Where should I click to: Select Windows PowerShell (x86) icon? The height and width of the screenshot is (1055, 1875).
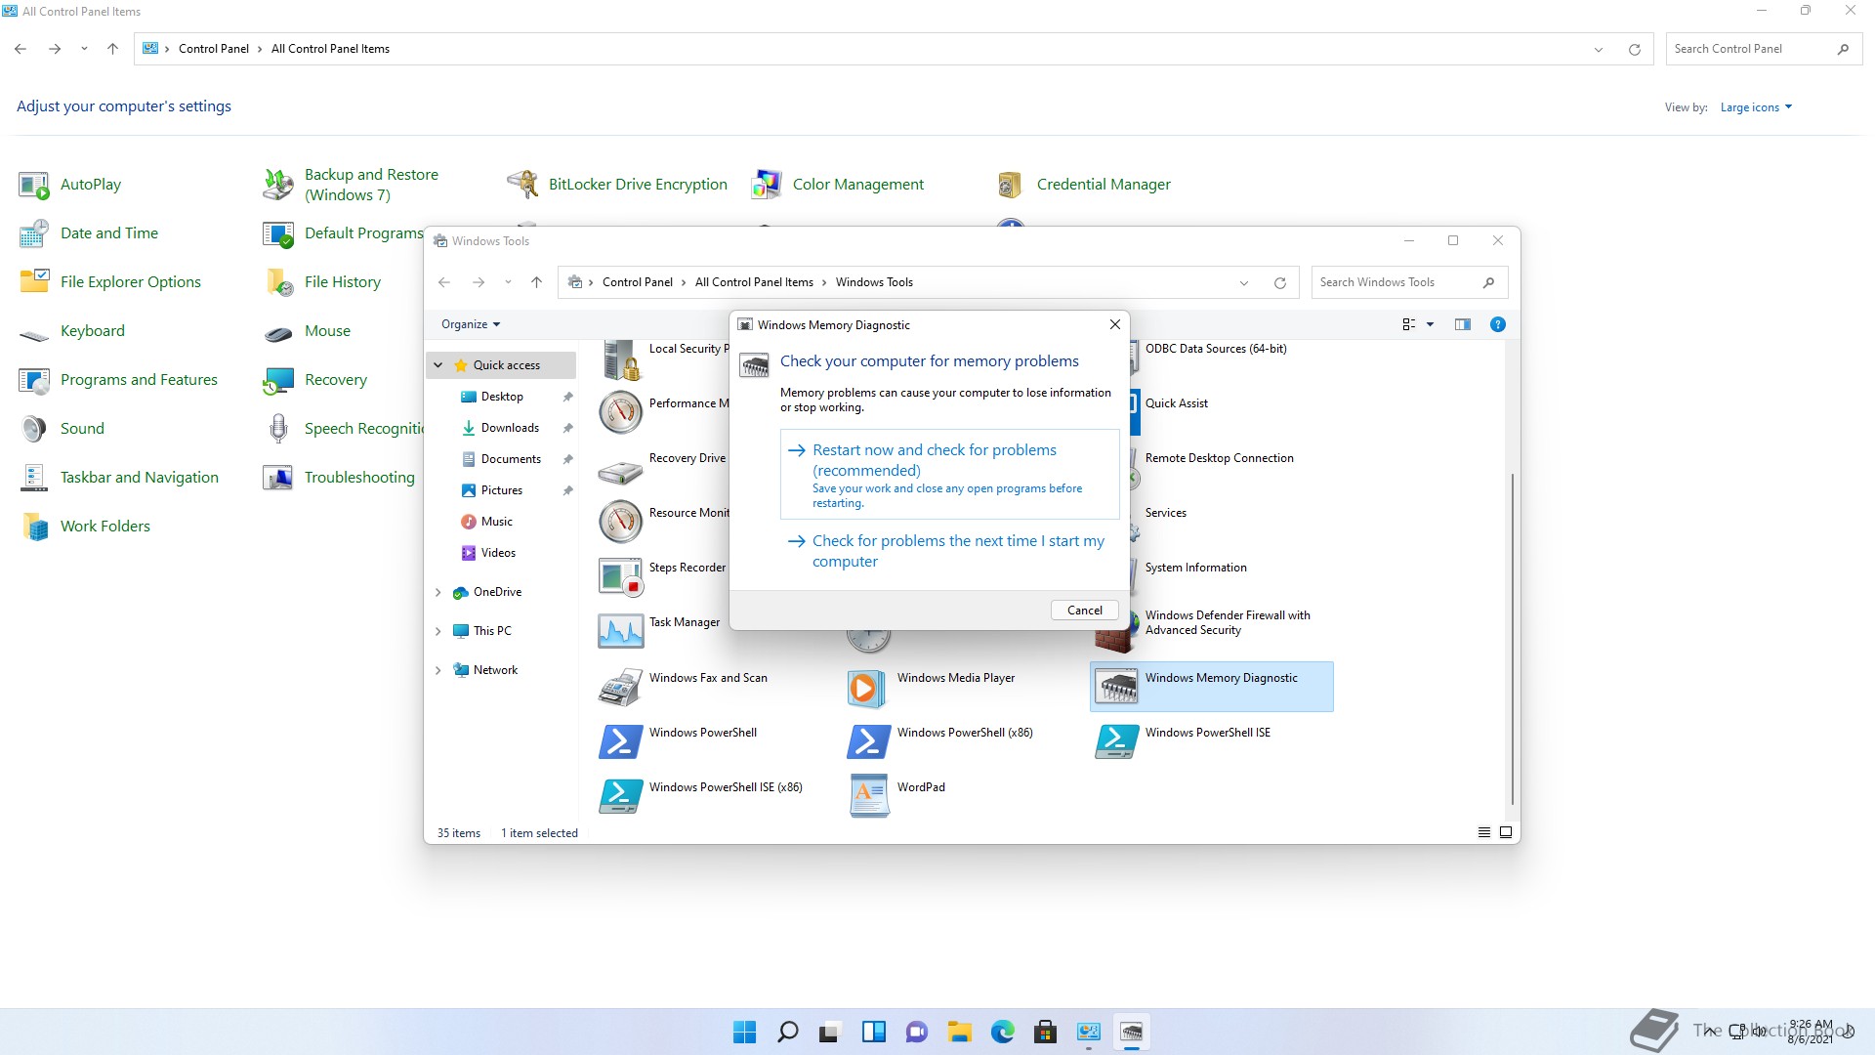[x=868, y=741]
